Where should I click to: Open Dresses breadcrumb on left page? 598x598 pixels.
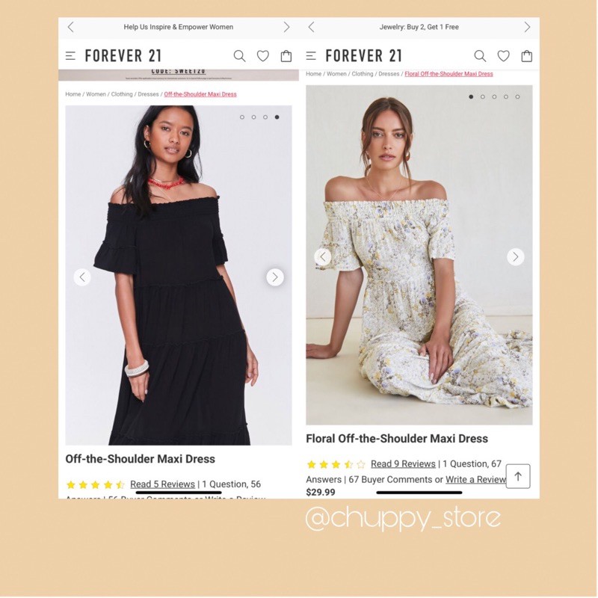tap(148, 94)
